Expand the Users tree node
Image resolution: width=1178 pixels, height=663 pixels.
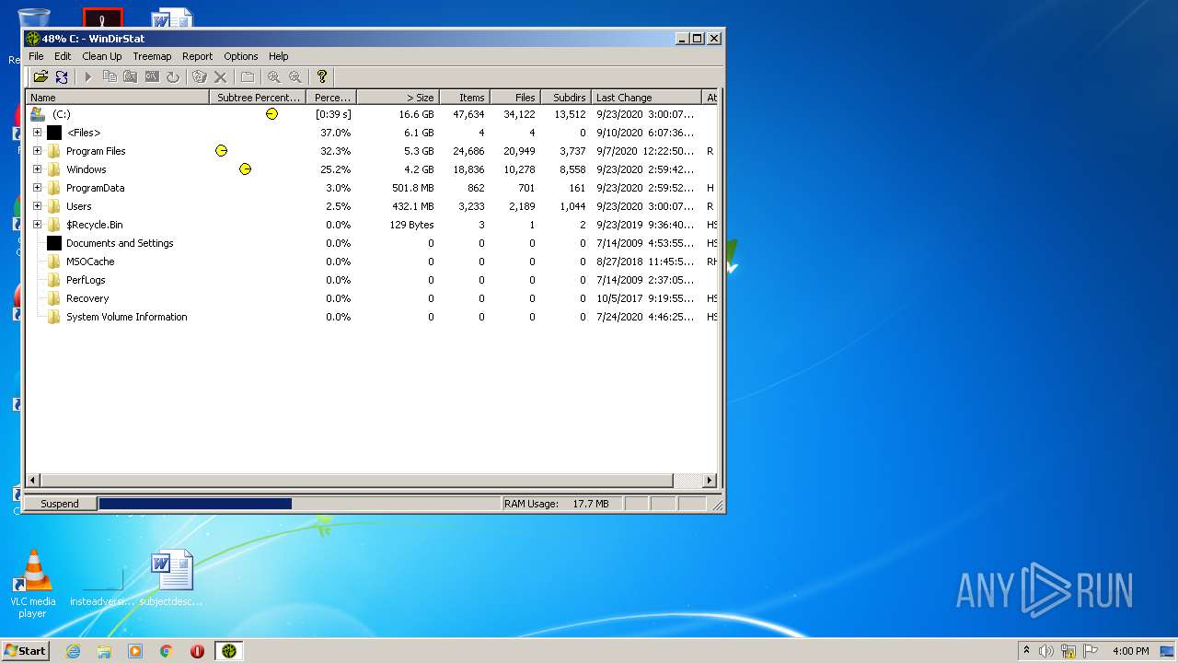coord(37,206)
